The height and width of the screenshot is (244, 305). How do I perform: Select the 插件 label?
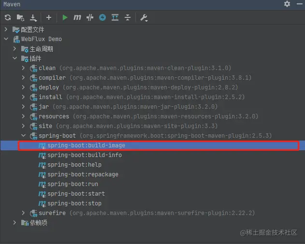pyautogui.click(x=35, y=58)
